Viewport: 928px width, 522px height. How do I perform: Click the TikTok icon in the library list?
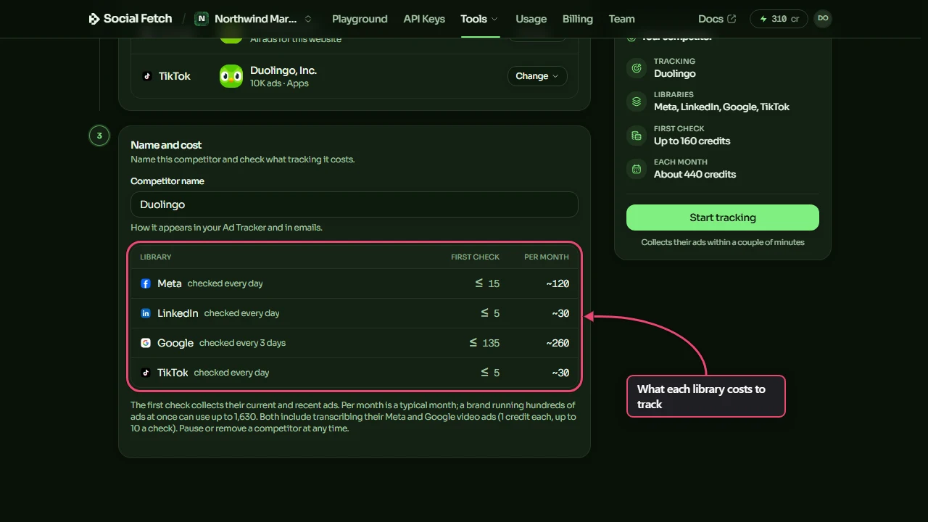click(147, 76)
